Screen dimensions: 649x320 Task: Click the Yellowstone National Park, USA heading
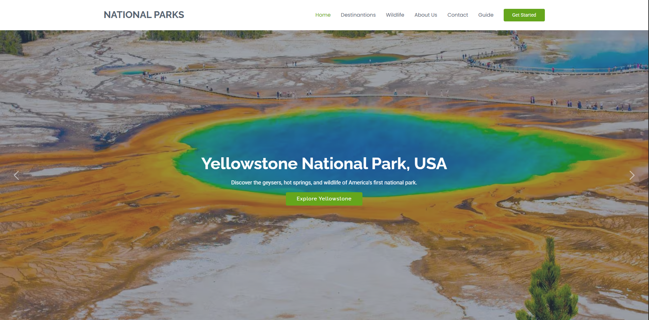click(x=324, y=163)
